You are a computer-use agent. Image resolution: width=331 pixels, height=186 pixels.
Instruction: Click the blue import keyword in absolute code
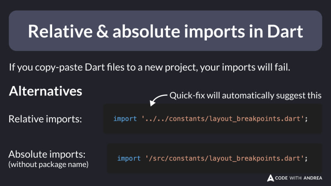click(x=129, y=158)
